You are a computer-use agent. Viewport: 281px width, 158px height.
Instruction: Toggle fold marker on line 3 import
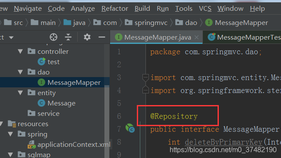coord(145,77)
